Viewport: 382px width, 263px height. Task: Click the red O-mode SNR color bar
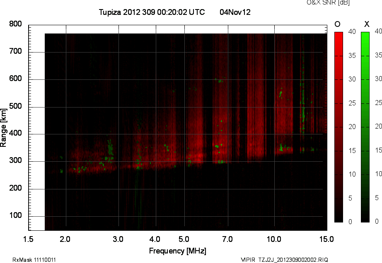pyautogui.click(x=338, y=127)
